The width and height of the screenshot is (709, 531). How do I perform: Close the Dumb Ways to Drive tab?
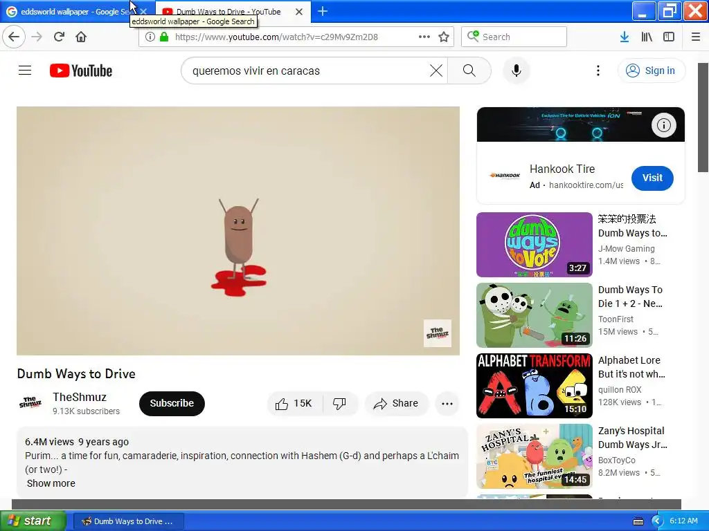pos(299,12)
